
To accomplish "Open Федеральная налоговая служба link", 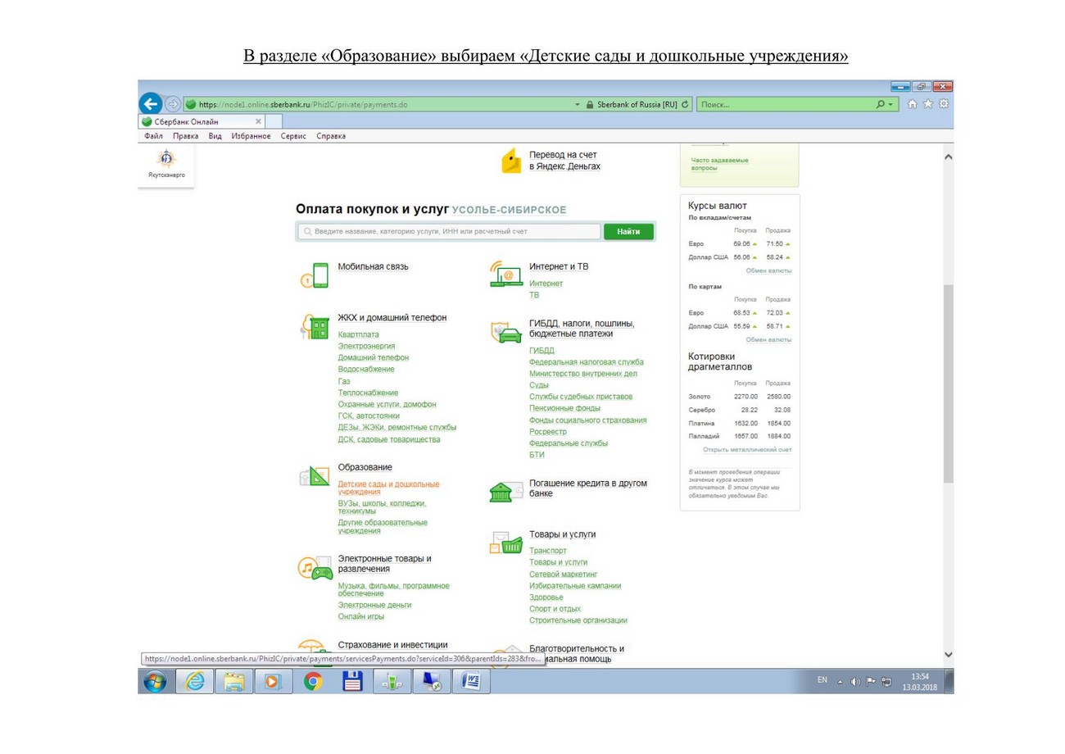I will pos(586,361).
